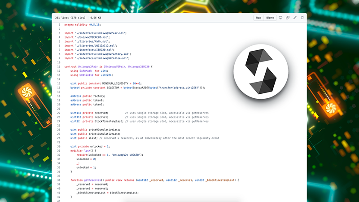Click the desktop open icon
The image size is (359, 202).
click(x=280, y=18)
